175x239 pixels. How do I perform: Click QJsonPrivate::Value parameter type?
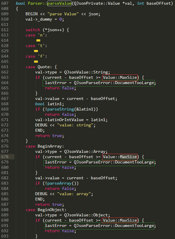(x=97, y=3)
